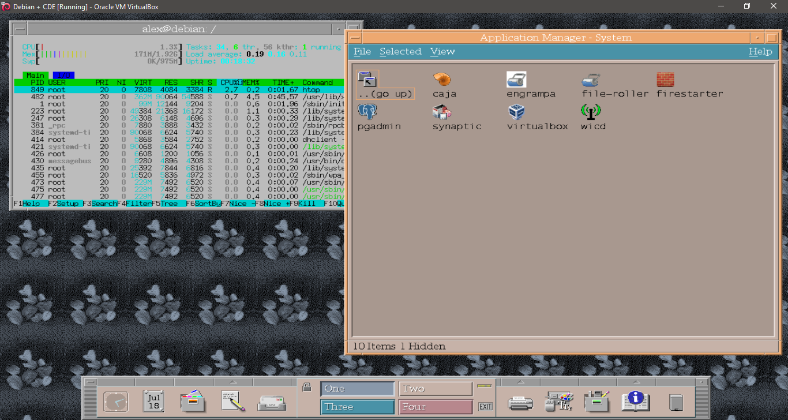Image resolution: width=788 pixels, height=420 pixels.
Task: Select the virtualbox cube icon
Action: [x=516, y=111]
